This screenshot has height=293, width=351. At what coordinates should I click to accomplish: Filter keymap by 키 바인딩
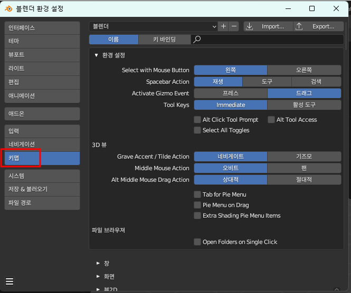[x=165, y=40]
